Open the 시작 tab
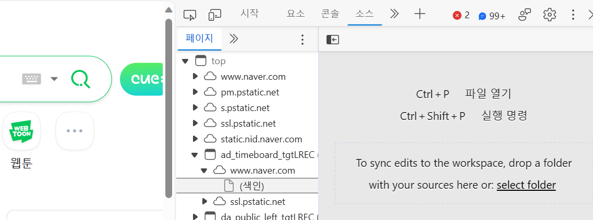Viewport: 593px width, 220px height. pos(250,14)
